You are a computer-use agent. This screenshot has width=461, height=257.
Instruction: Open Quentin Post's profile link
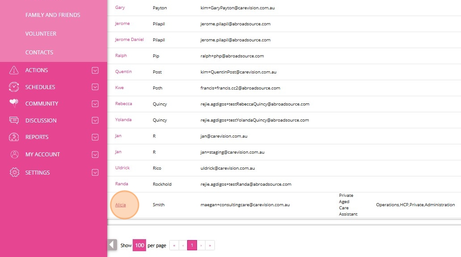click(x=123, y=72)
